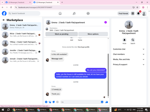The image size is (150, 112).
Task: Close the first Messenger browser tab
Action: [30, 2]
